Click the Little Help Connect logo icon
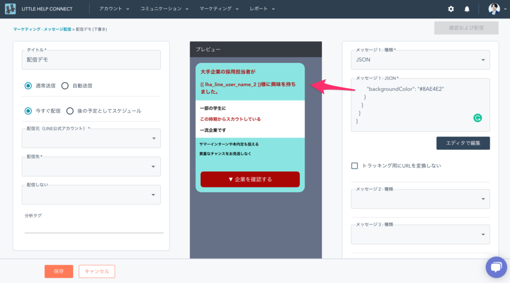 pos(10,9)
